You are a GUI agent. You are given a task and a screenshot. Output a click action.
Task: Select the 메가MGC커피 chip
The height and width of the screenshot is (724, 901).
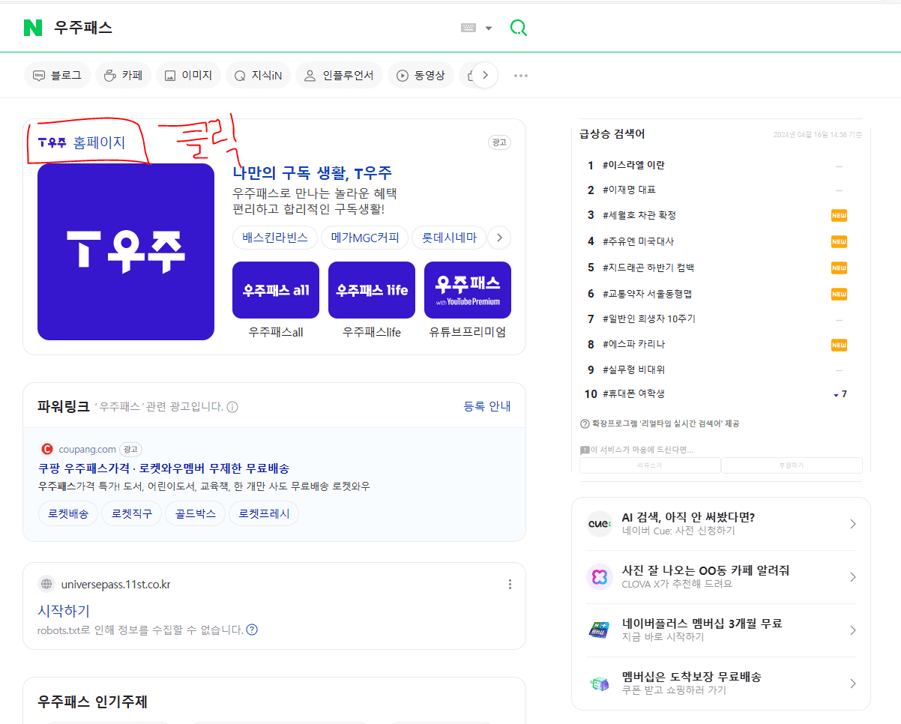point(365,238)
